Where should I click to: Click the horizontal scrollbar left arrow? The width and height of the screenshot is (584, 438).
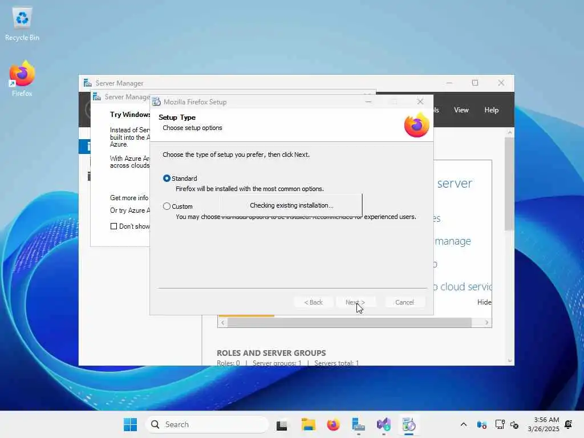click(223, 323)
